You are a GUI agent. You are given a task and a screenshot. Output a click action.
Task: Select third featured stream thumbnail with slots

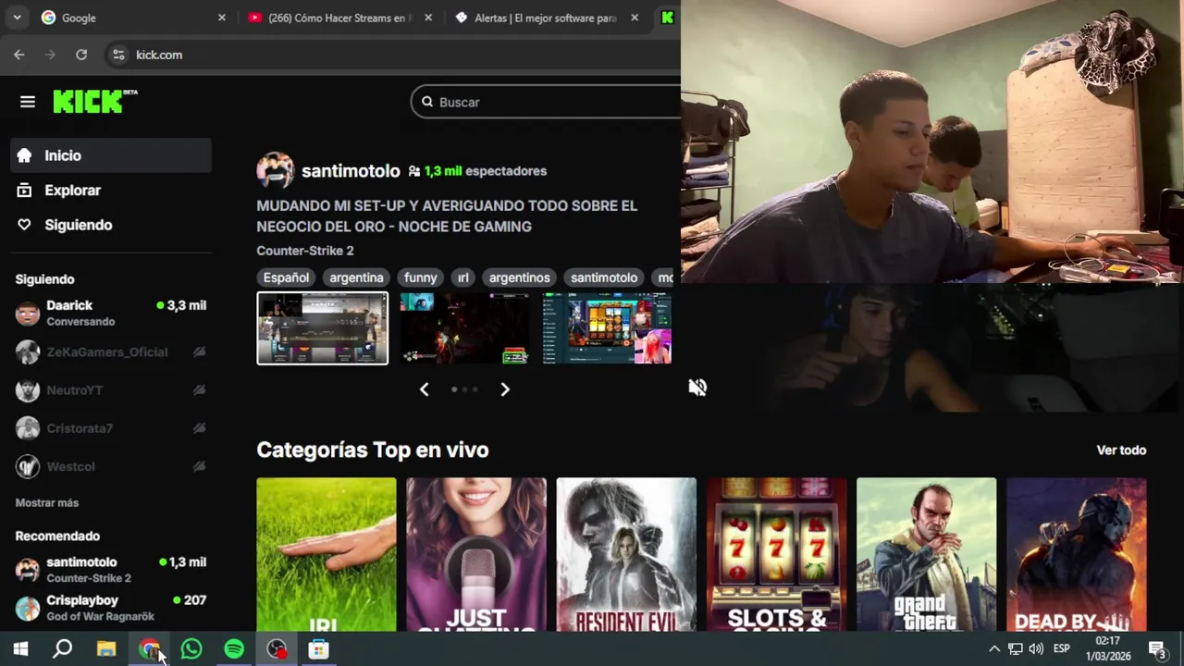coord(607,328)
